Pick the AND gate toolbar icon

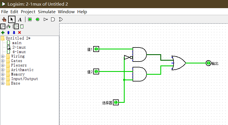[x=53, y=19]
